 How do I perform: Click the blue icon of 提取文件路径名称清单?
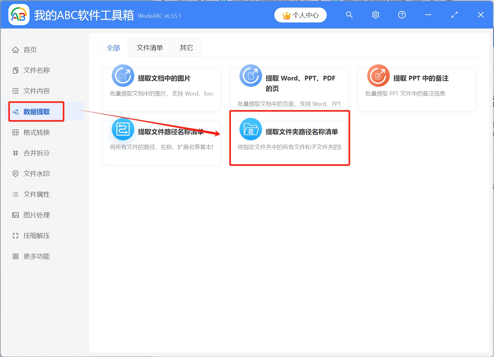[x=123, y=129]
